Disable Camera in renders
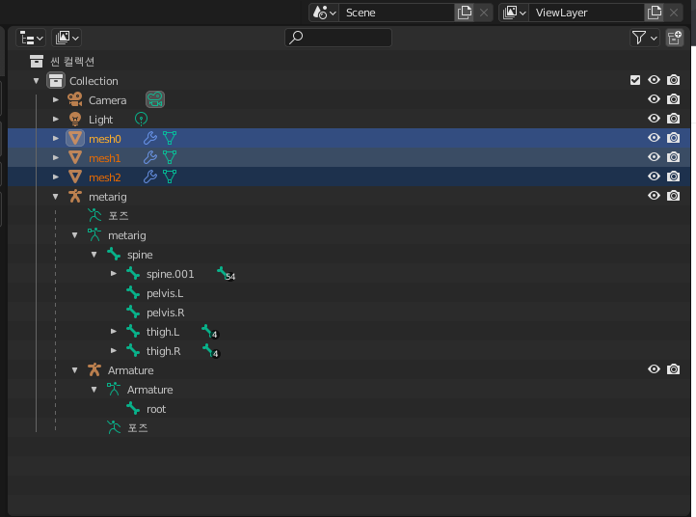This screenshot has width=696, height=517. (674, 99)
